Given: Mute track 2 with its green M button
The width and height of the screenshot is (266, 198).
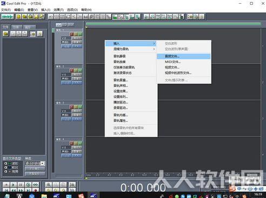Looking at the screenshot, I should point(80,70).
